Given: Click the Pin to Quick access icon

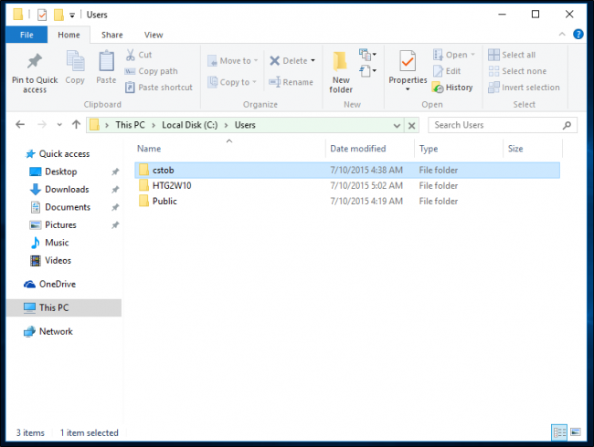Looking at the screenshot, I should [35, 61].
